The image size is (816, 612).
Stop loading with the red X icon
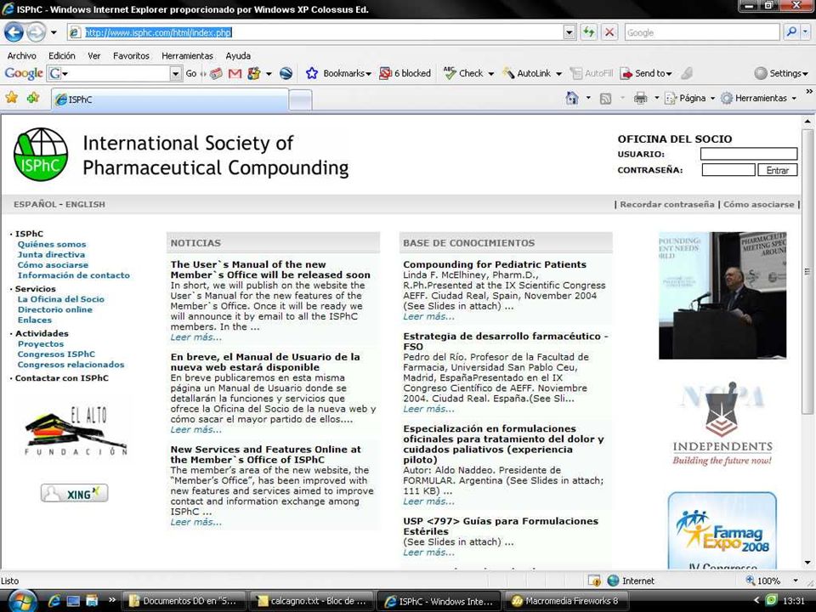coord(609,32)
